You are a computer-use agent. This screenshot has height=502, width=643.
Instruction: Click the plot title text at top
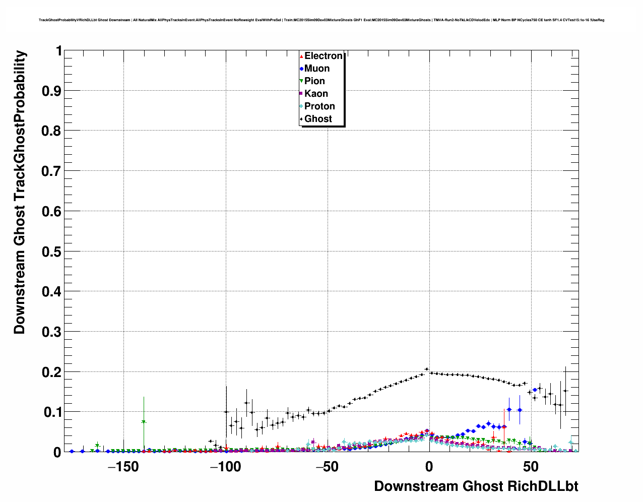321,20
